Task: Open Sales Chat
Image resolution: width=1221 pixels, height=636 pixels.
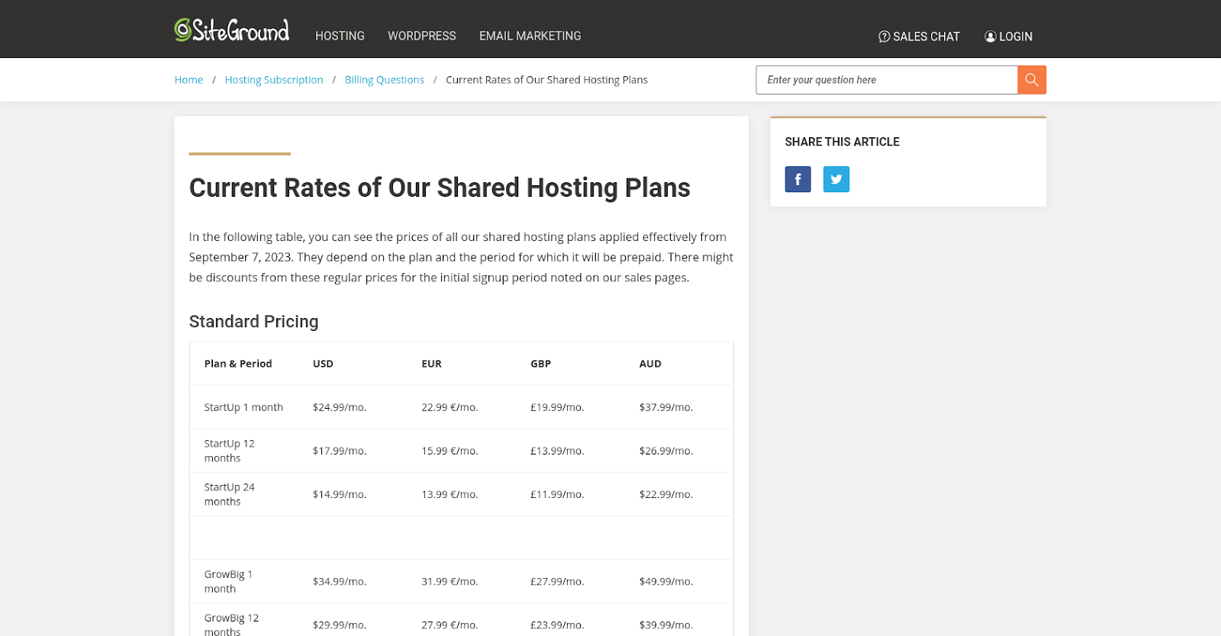Action: point(919,37)
